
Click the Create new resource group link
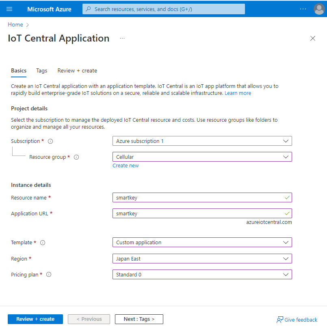126,165
